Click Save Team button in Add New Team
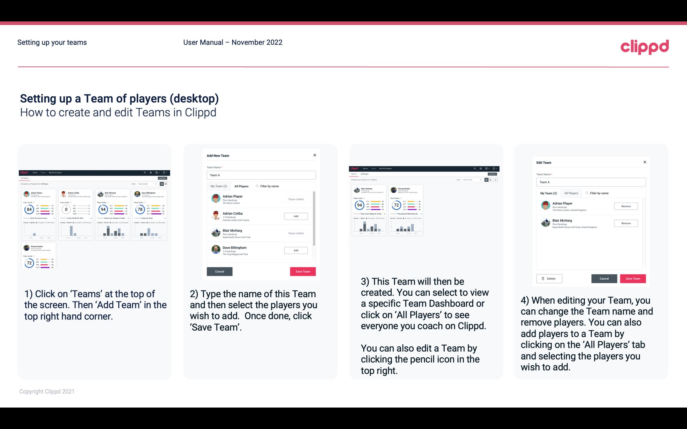 point(302,271)
